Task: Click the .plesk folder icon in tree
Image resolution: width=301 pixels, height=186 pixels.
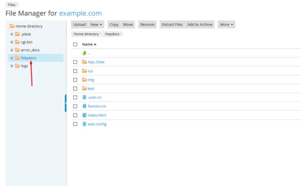Action: click(17, 34)
